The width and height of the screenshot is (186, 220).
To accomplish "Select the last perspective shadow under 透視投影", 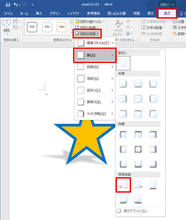I will [x=137, y=199].
